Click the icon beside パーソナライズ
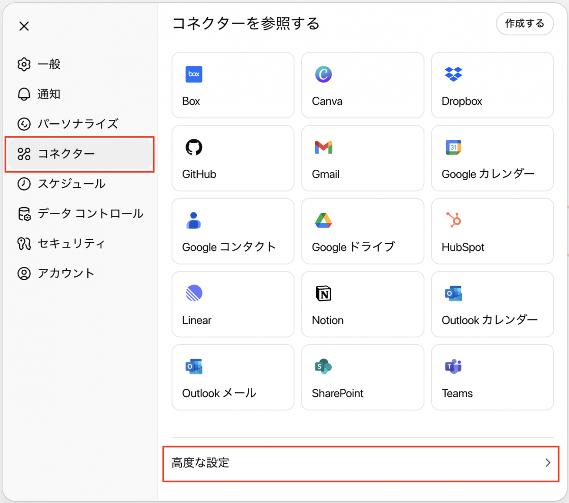 (x=24, y=124)
